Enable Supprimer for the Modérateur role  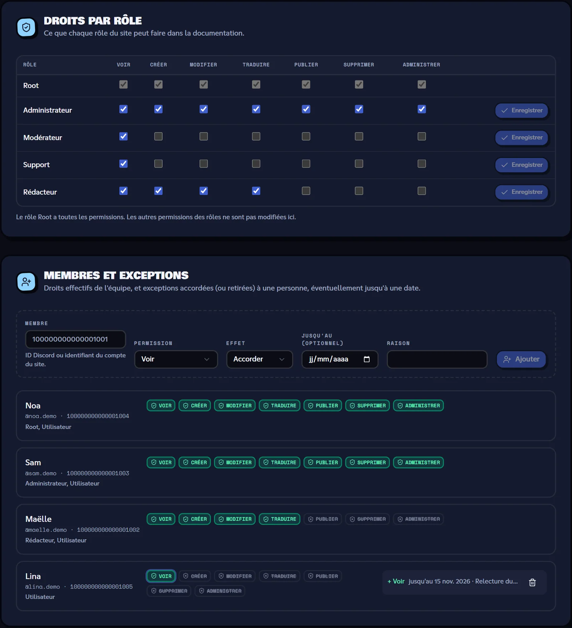coord(359,136)
